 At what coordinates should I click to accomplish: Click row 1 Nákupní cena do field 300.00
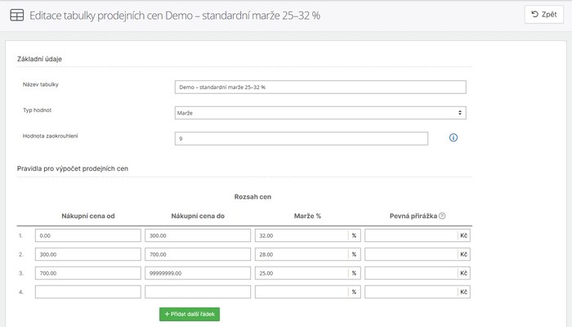click(x=198, y=235)
